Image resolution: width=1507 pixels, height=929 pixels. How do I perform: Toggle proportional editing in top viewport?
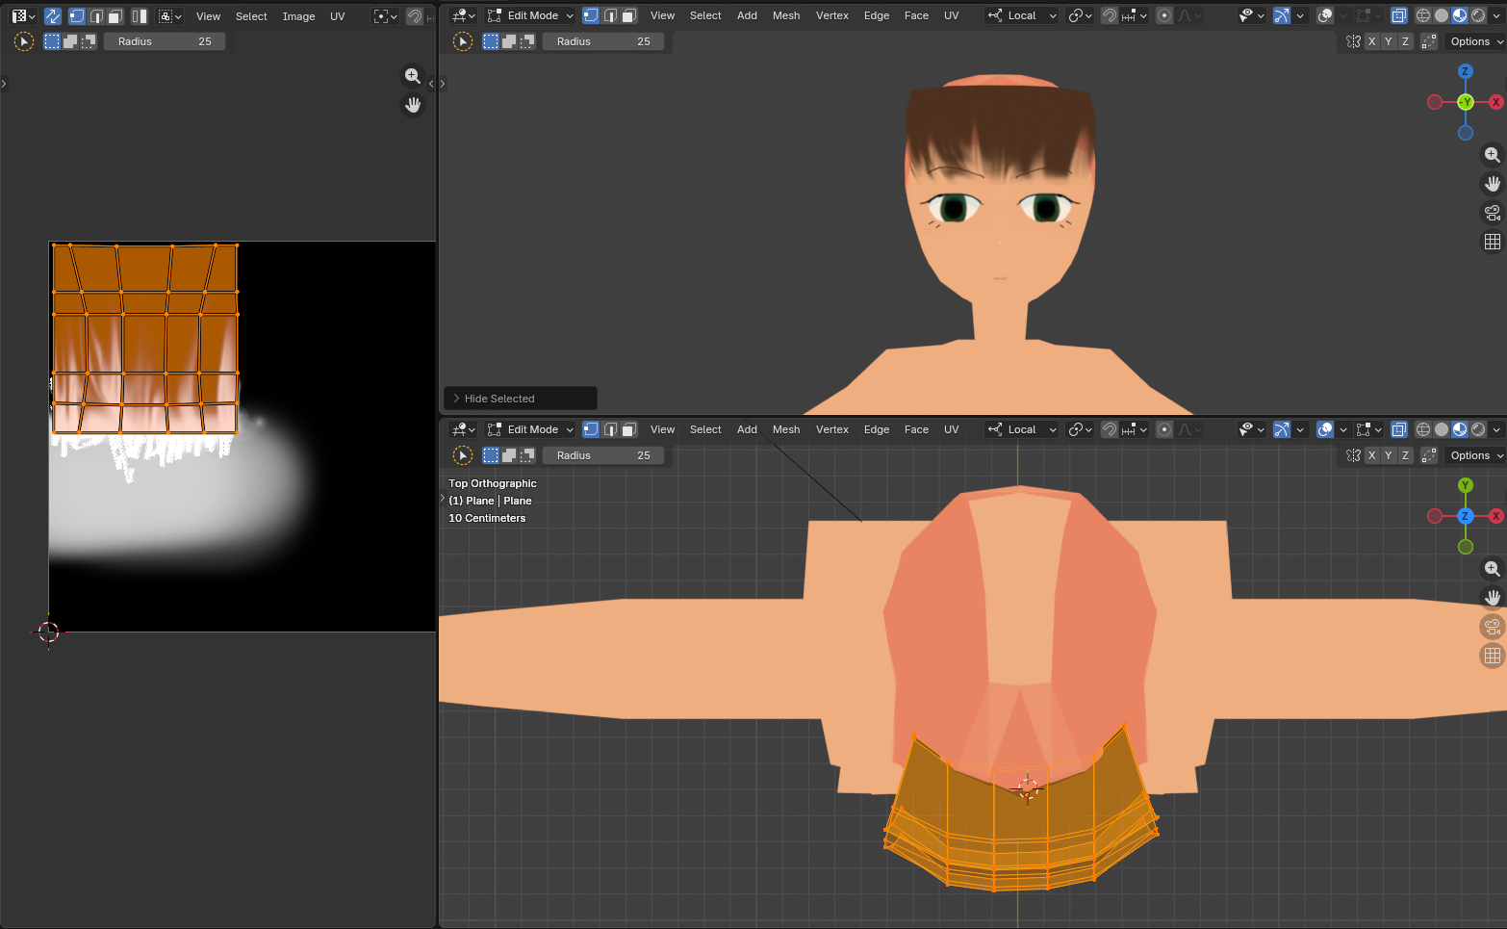click(x=1164, y=15)
